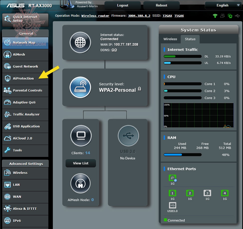Click the USB status icon in header
The height and width of the screenshot is (229, 243).
(x=237, y=16)
